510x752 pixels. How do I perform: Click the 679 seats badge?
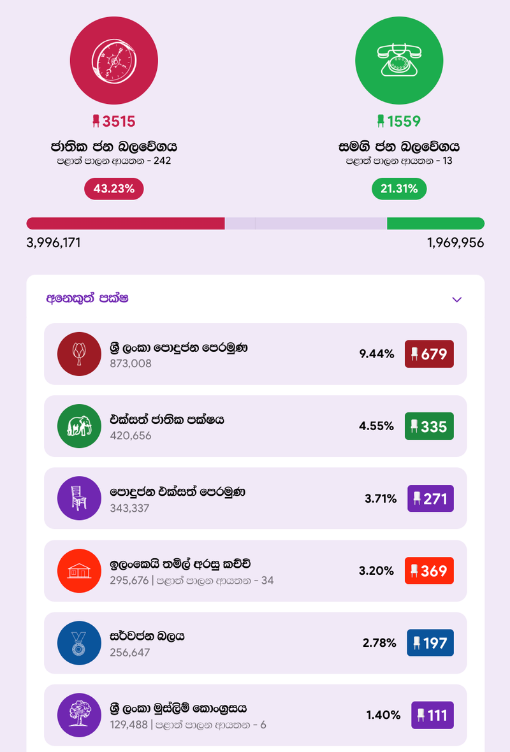pyautogui.click(x=429, y=354)
